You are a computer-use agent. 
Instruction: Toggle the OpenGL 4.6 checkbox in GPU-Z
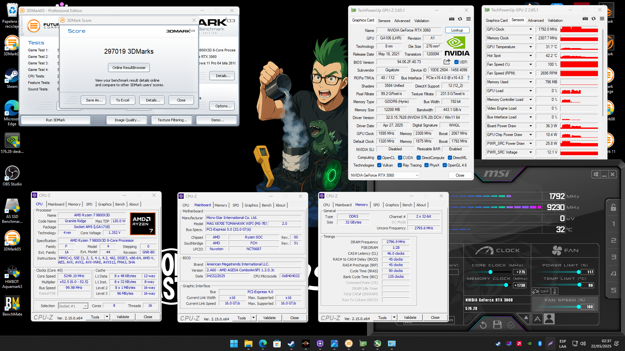coord(445,165)
